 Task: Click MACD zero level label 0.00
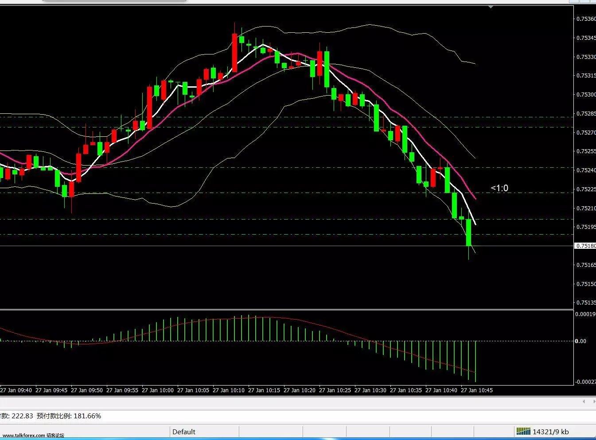(x=580, y=341)
